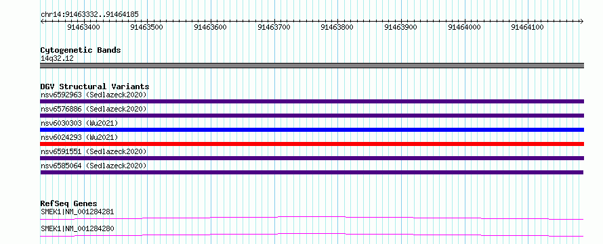Open variant nsv6585064 (Sedlazeck2020) label
603x244 pixels.
tap(93, 166)
